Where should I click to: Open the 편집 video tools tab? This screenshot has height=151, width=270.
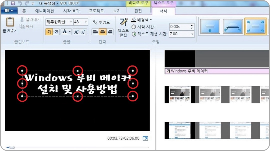138,11
